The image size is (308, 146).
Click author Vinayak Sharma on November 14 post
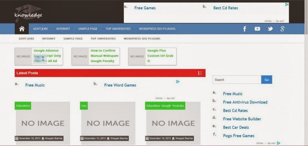pos(184,138)
